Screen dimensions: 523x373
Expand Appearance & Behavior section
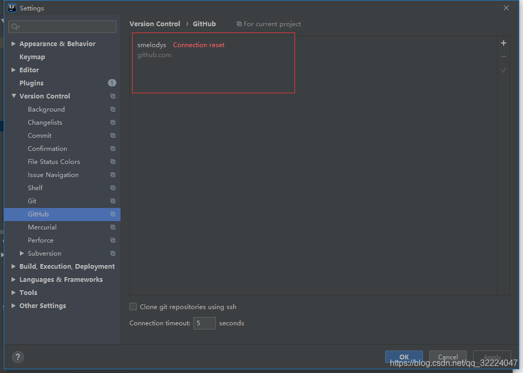point(13,43)
